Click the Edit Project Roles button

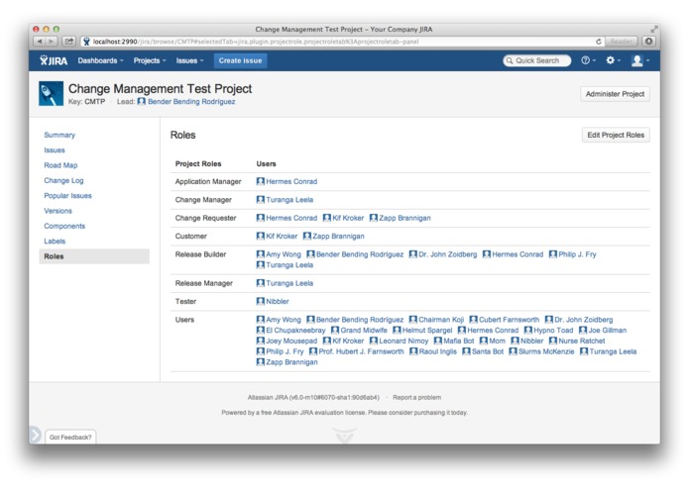[x=616, y=135]
